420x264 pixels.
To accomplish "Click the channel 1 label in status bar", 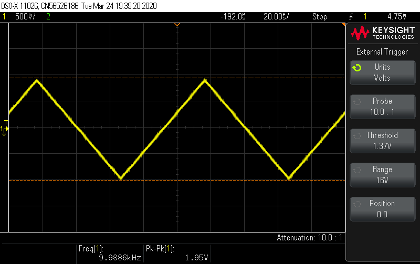I will pyautogui.click(x=4, y=17).
